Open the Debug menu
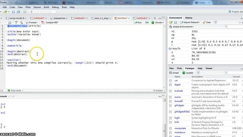This screenshot has height=137, width=243. (x=55, y=7)
